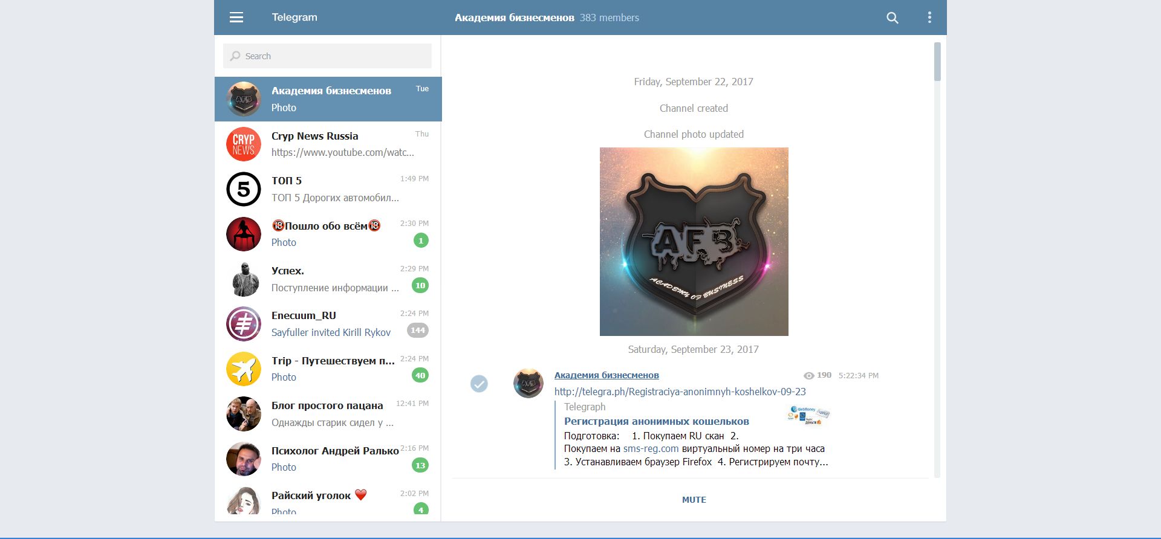Click the unread badge 13 on Психолог
This screenshot has width=1161, height=539.
pos(420,465)
